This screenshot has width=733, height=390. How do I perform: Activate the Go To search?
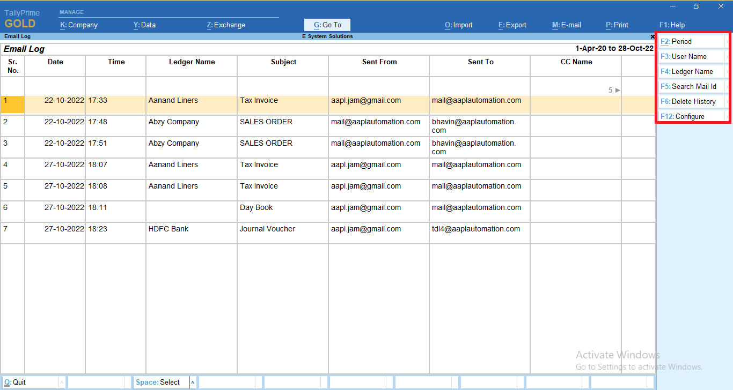pyautogui.click(x=327, y=25)
